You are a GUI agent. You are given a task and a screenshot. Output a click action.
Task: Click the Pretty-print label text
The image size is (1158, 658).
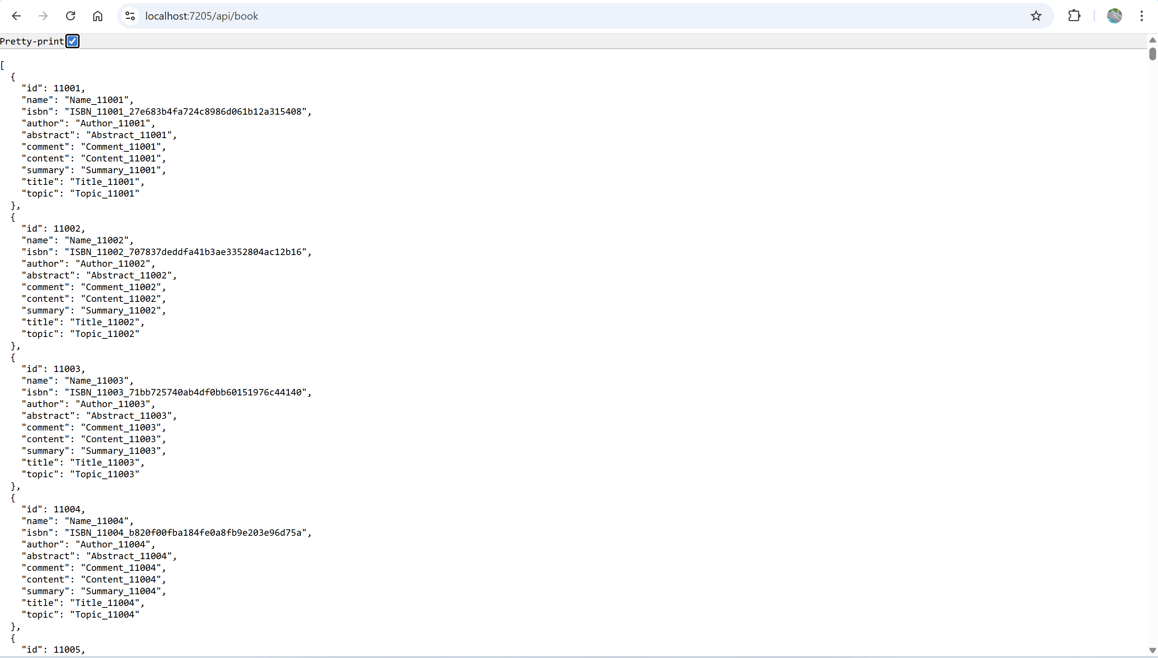tap(32, 41)
